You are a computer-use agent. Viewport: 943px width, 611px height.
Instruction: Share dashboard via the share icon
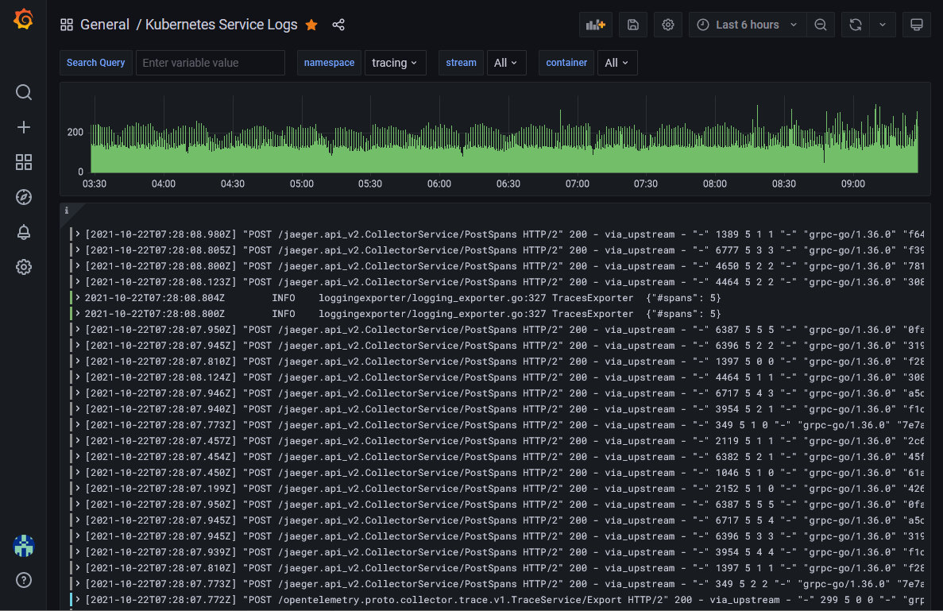[338, 25]
